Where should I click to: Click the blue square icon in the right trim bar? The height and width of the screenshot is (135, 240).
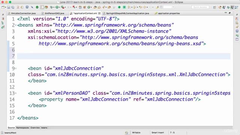[x=237, y=31]
